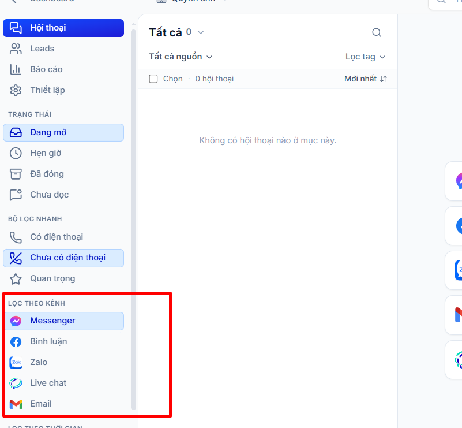This screenshot has width=462, height=428.
Task: Filter by Có điện thoại
Action: pos(63,237)
